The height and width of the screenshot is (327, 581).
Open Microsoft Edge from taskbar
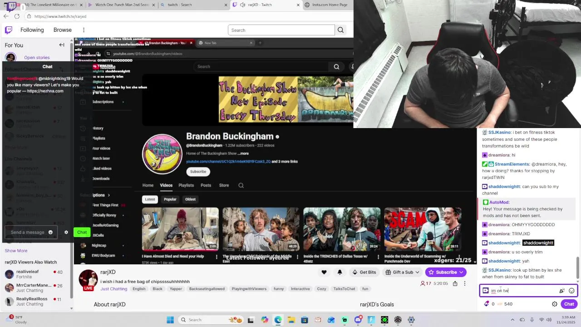point(278,320)
